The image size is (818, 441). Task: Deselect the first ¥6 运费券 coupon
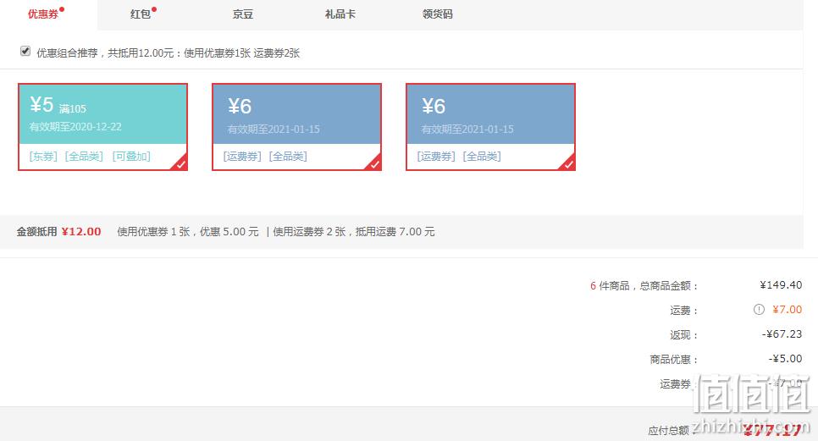click(x=297, y=127)
